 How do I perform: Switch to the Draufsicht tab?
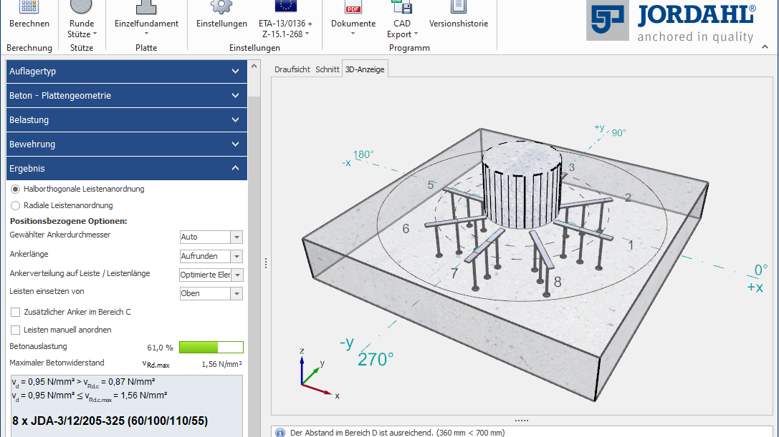(292, 69)
